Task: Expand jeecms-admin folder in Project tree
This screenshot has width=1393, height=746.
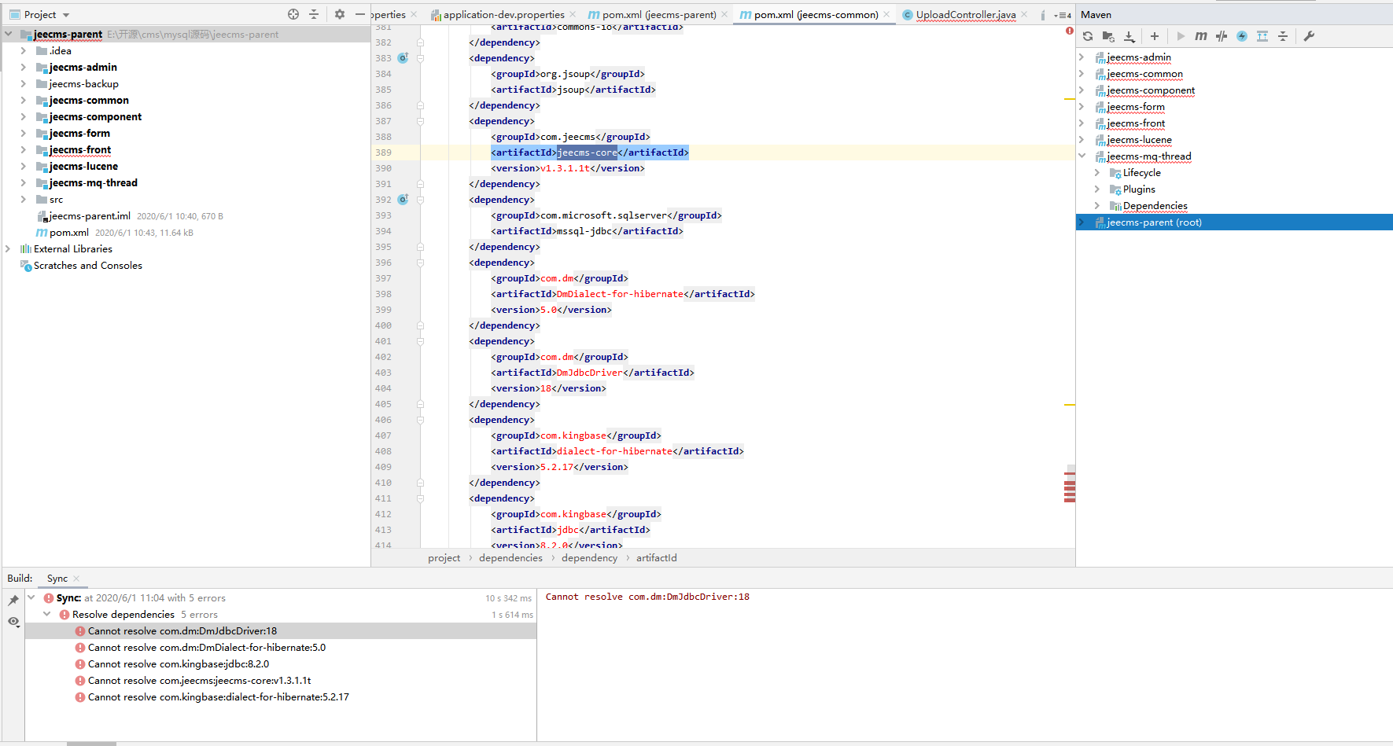Action: point(24,68)
